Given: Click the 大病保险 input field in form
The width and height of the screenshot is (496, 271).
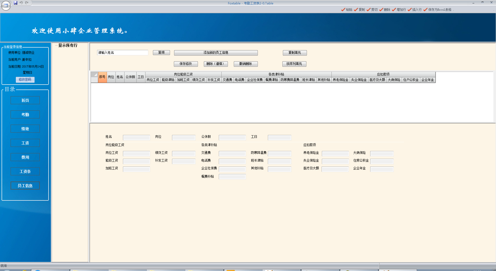Looking at the screenshot, I should 382,154.
